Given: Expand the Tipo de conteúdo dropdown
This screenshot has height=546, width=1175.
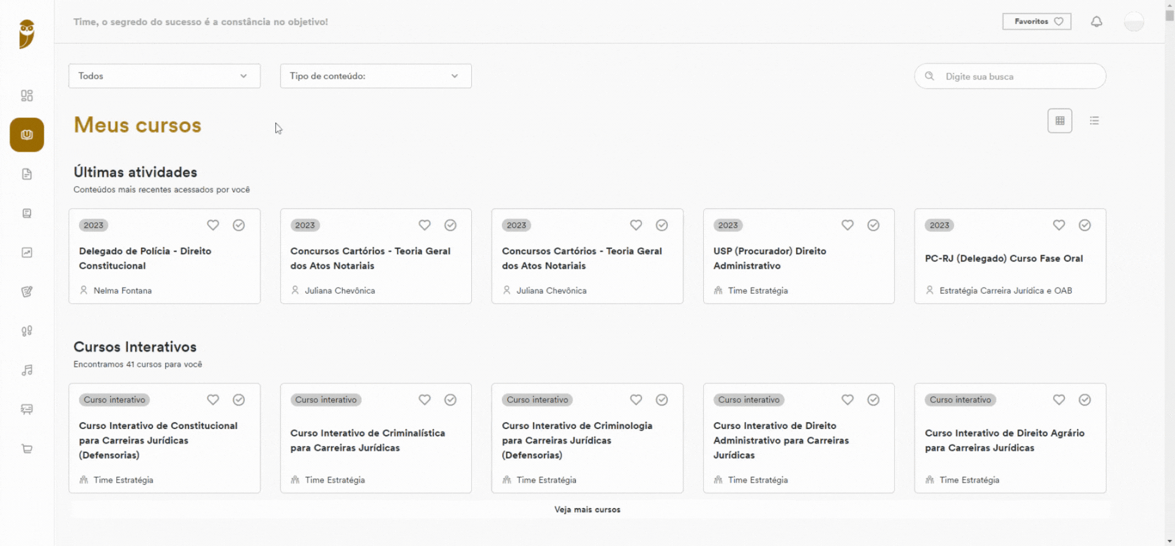Looking at the screenshot, I should coord(376,76).
